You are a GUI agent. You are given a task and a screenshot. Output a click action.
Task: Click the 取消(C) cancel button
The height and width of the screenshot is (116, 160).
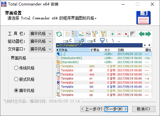tap(144, 109)
